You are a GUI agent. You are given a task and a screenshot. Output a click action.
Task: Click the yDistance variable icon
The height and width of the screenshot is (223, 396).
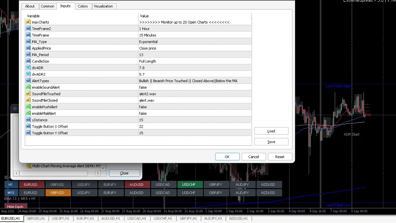(28, 120)
